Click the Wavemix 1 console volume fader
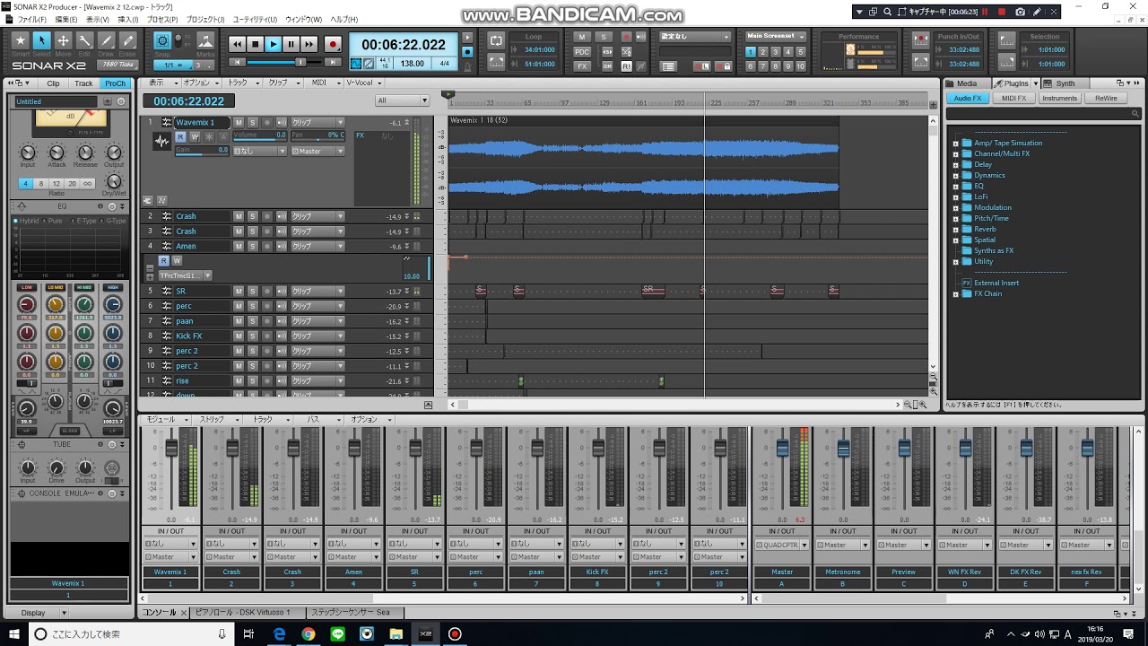 coord(171,447)
